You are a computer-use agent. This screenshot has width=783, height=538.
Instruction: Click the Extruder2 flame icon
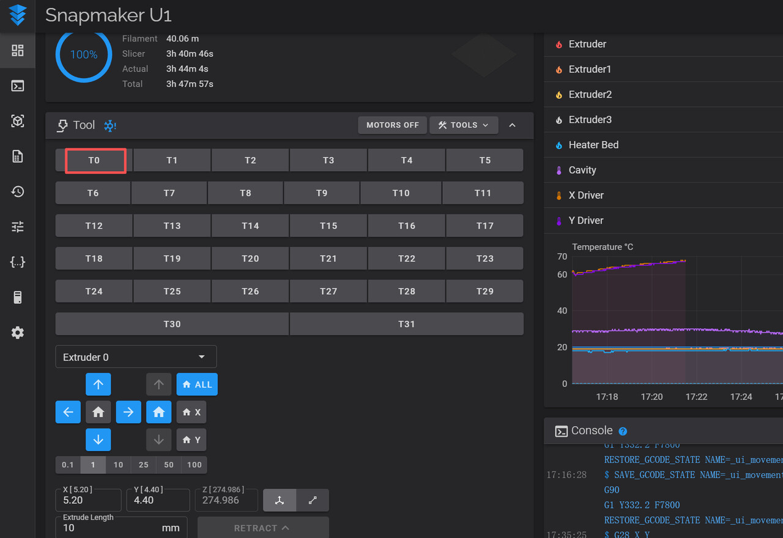coord(558,95)
